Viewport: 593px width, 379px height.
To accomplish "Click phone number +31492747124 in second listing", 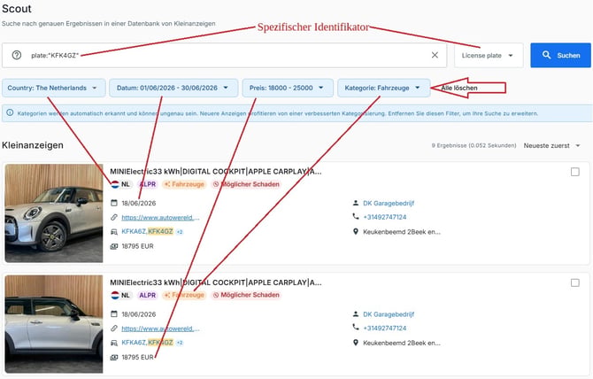I will (x=385, y=328).
